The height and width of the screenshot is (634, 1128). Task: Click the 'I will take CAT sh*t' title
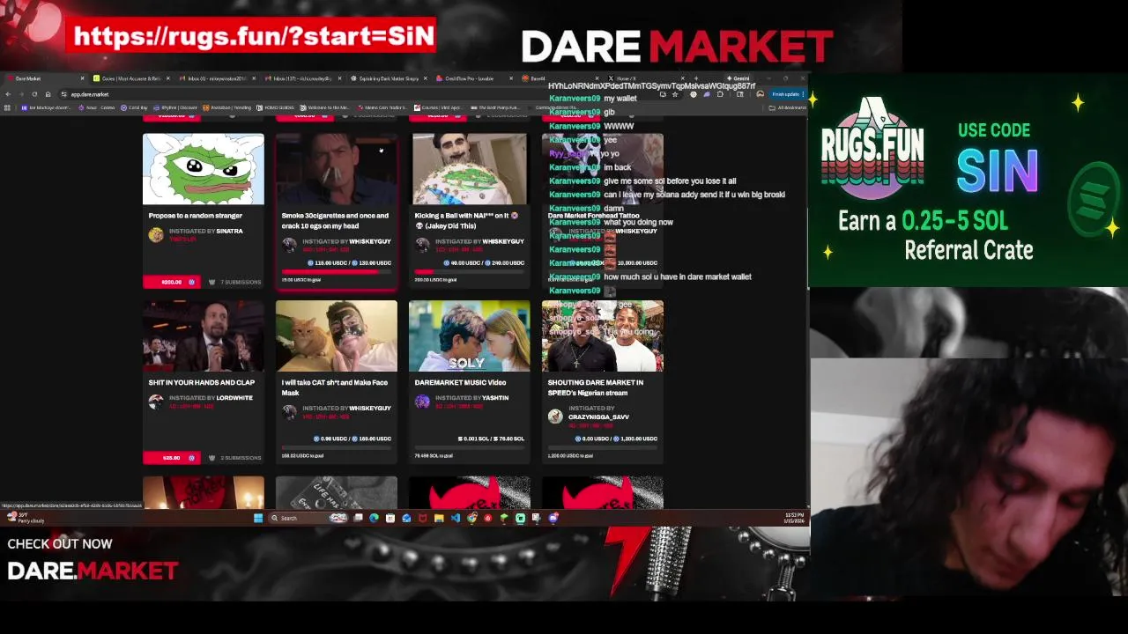click(x=335, y=387)
